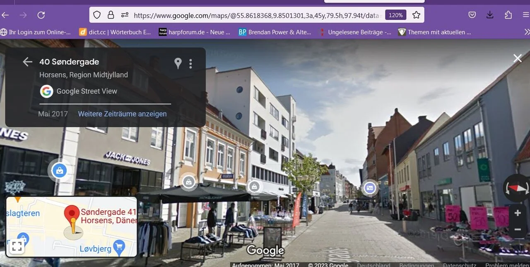530x267 pixels.
Task: Click the tracking protection shield icon
Action: [x=96, y=15]
